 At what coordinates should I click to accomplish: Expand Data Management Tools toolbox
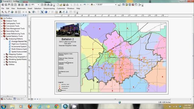2,28
